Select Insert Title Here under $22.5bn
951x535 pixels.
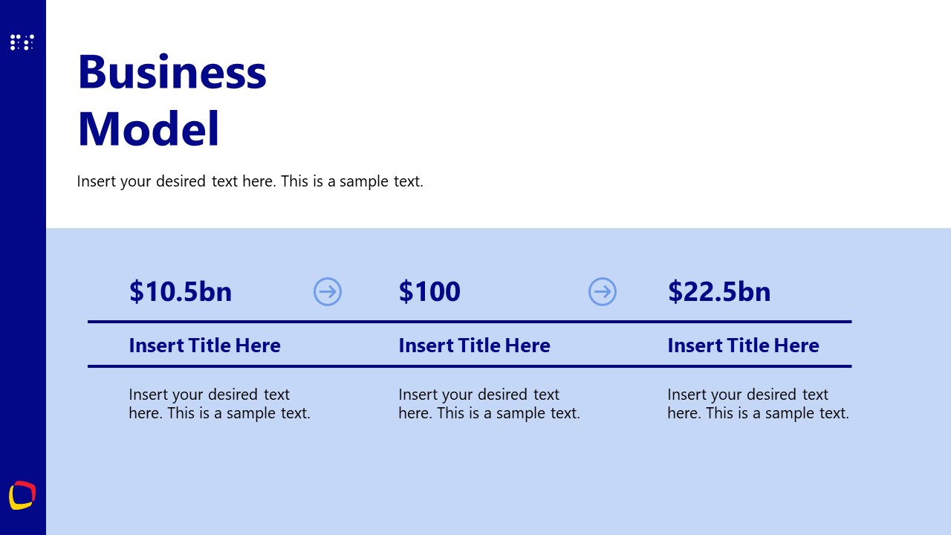tap(743, 346)
